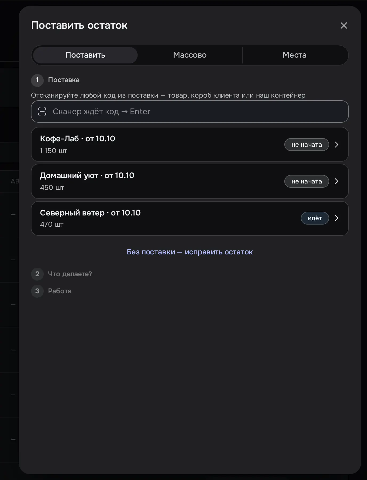The image size is (367, 480).
Task: Open the Кофе-Лаб chevron arrow
Action: [337, 145]
